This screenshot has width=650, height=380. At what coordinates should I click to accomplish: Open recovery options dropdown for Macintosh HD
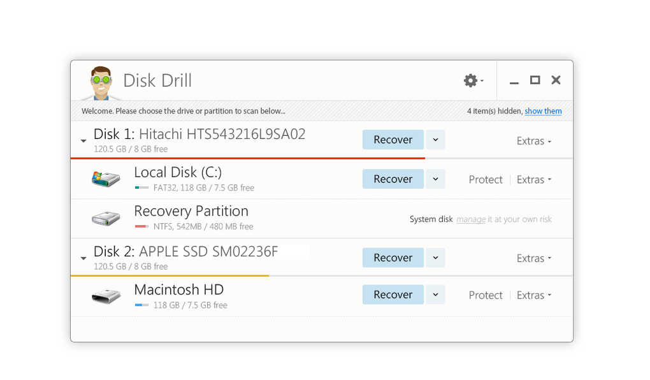click(x=435, y=295)
